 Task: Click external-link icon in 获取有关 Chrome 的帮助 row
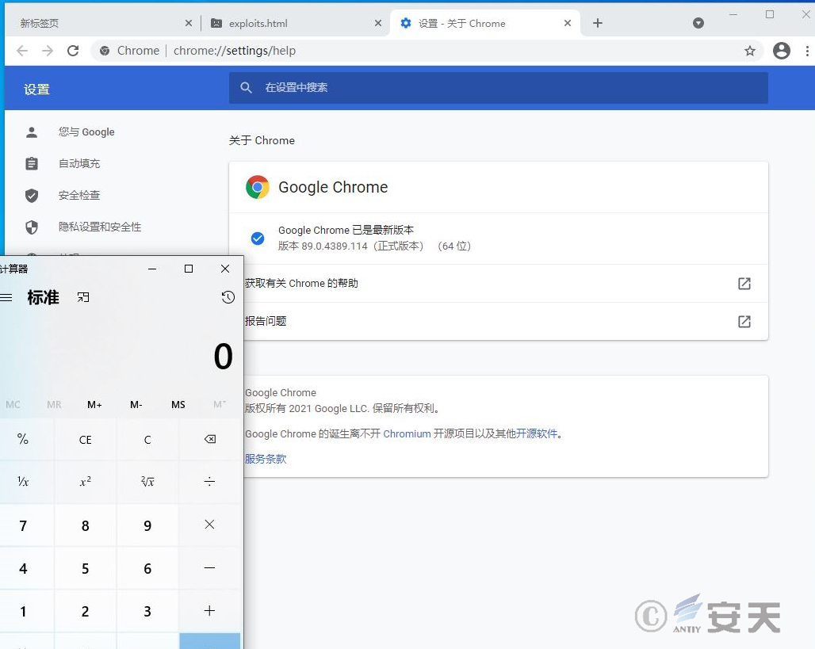744,283
